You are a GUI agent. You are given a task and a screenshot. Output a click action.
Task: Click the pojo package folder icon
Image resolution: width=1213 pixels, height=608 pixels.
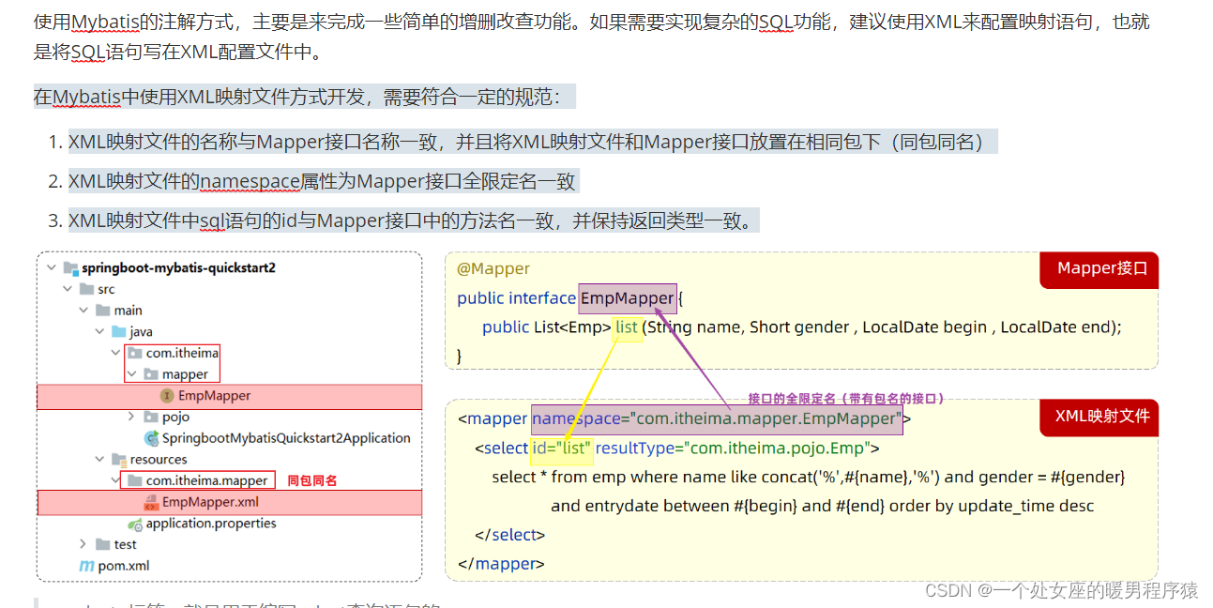pos(151,417)
